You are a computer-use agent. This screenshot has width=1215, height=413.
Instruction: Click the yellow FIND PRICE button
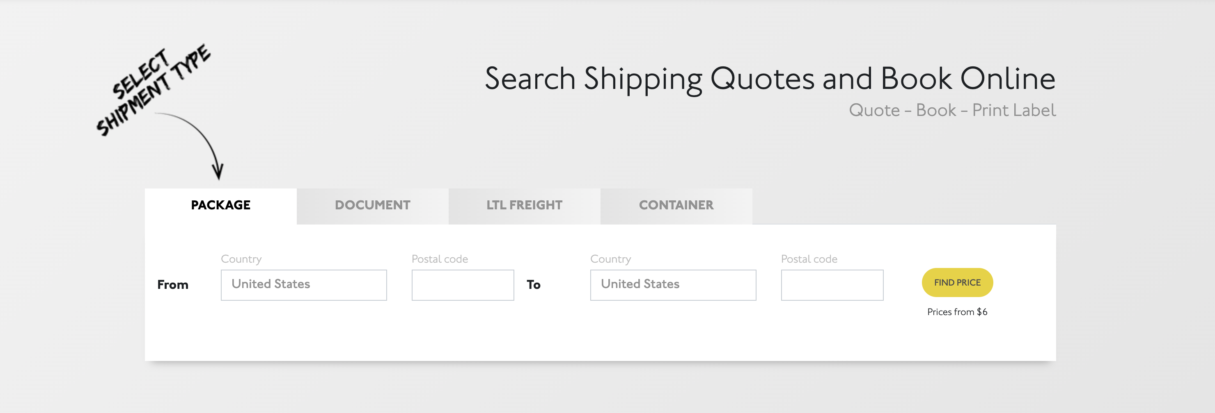point(956,282)
